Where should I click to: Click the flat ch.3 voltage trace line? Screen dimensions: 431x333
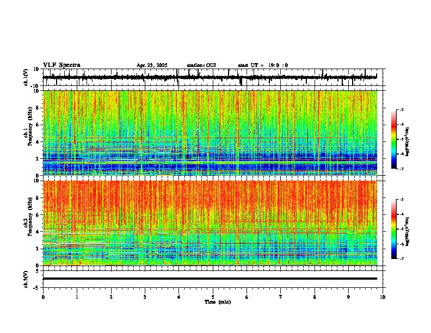[x=210, y=279]
